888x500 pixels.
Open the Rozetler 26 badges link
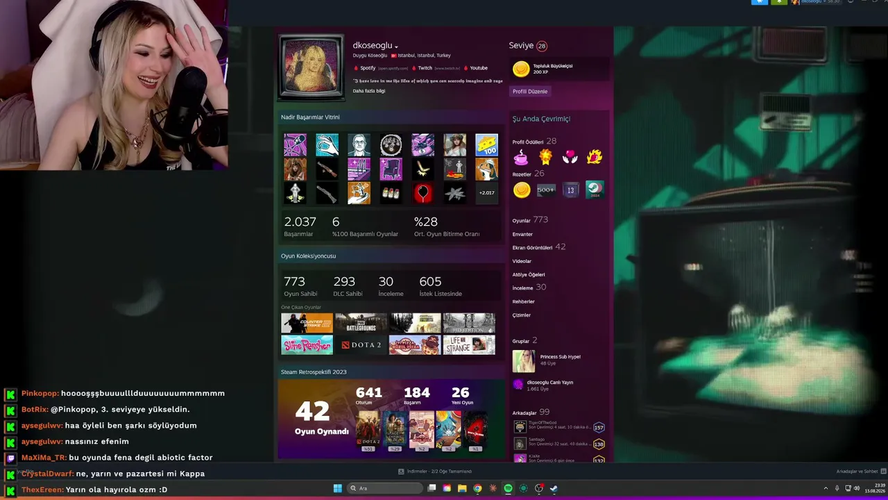(x=528, y=174)
